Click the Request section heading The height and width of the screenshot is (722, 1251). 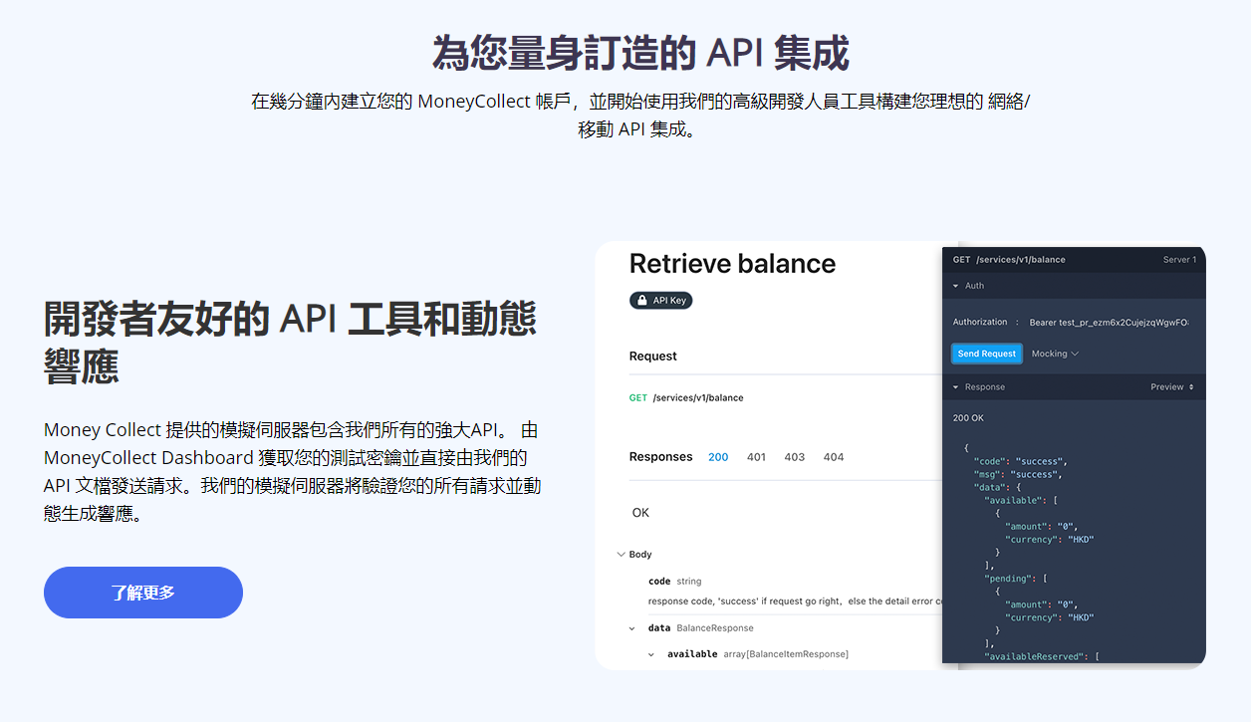[652, 357]
